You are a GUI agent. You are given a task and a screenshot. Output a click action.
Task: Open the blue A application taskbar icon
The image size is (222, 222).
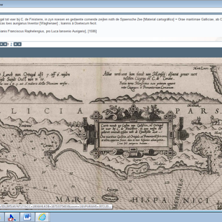click(x=12, y=217)
